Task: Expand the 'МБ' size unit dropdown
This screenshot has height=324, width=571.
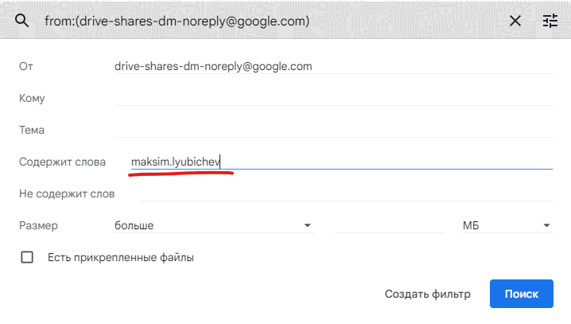Action: pos(507,225)
